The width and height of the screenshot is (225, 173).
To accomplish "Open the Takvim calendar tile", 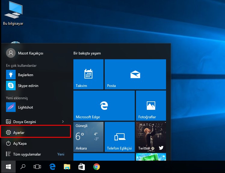I will point(88,74).
